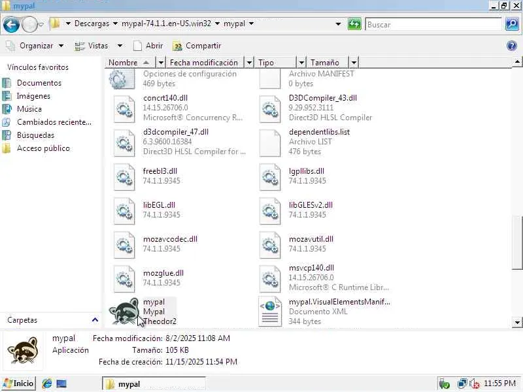Select the freebl3.dll file icon

click(124, 176)
